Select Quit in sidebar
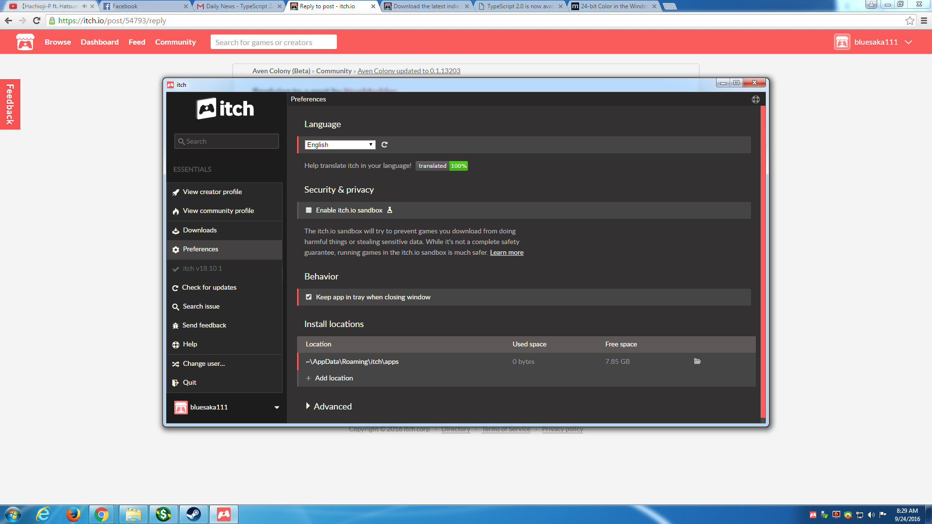The width and height of the screenshot is (932, 524). (225, 383)
